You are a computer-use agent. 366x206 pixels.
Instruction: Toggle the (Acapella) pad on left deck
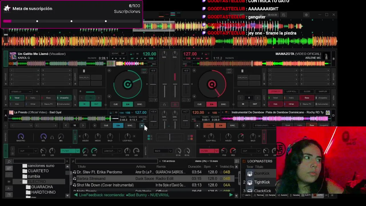(x=64, y=98)
